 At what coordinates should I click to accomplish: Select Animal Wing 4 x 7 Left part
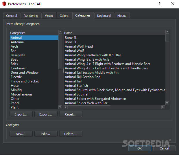tap(115, 68)
